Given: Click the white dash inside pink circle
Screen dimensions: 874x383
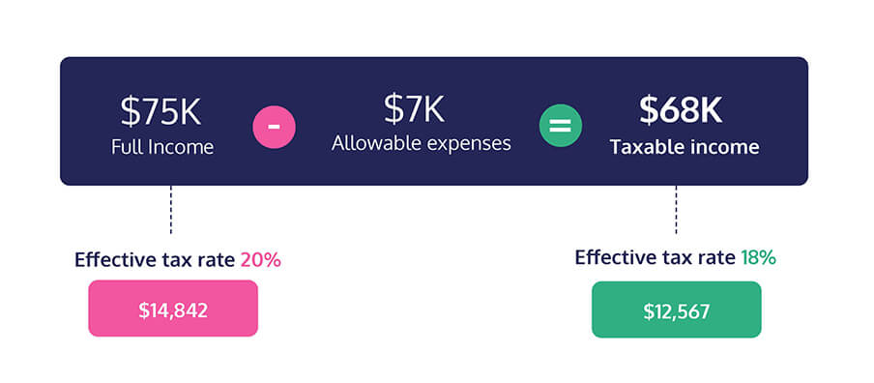Looking at the screenshot, I should click(x=274, y=126).
